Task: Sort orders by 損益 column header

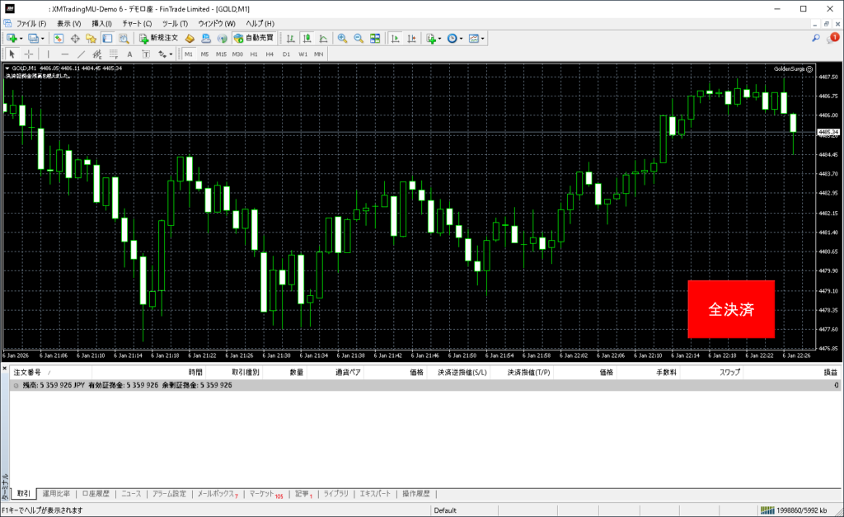Action: (x=831, y=373)
